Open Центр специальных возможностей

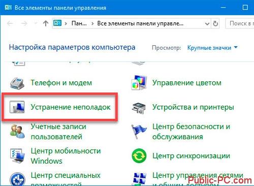point(66,179)
